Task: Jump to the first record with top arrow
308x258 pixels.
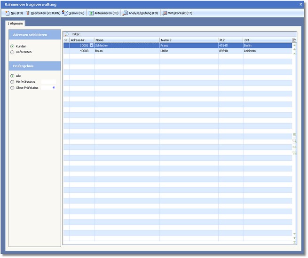Action: pyautogui.click(x=294, y=45)
